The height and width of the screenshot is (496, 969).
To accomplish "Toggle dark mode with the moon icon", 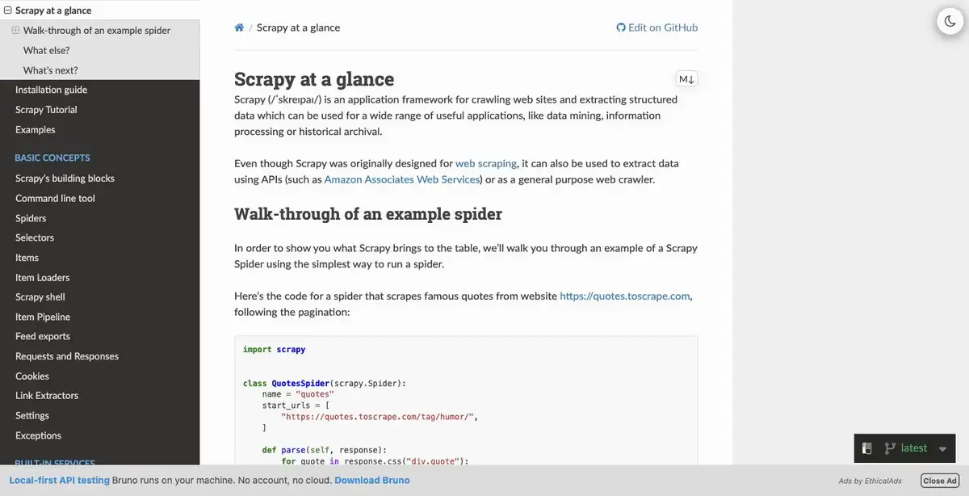I will click(x=950, y=21).
